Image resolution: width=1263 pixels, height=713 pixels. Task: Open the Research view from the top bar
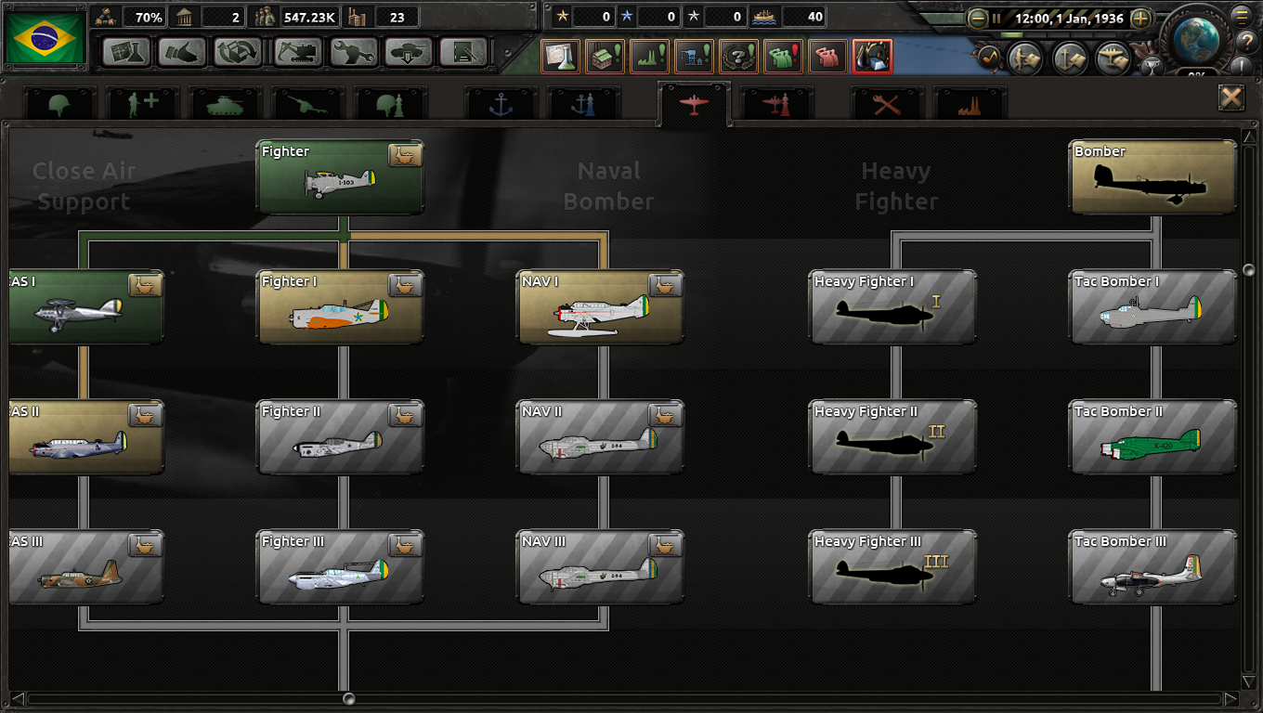(126, 52)
